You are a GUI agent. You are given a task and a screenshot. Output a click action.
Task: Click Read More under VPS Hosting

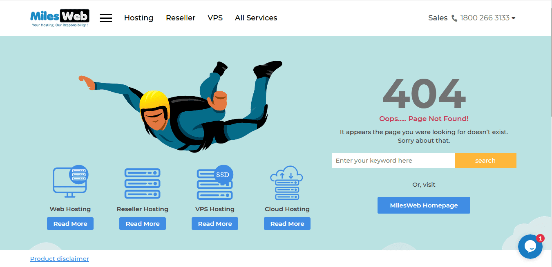pyautogui.click(x=215, y=223)
